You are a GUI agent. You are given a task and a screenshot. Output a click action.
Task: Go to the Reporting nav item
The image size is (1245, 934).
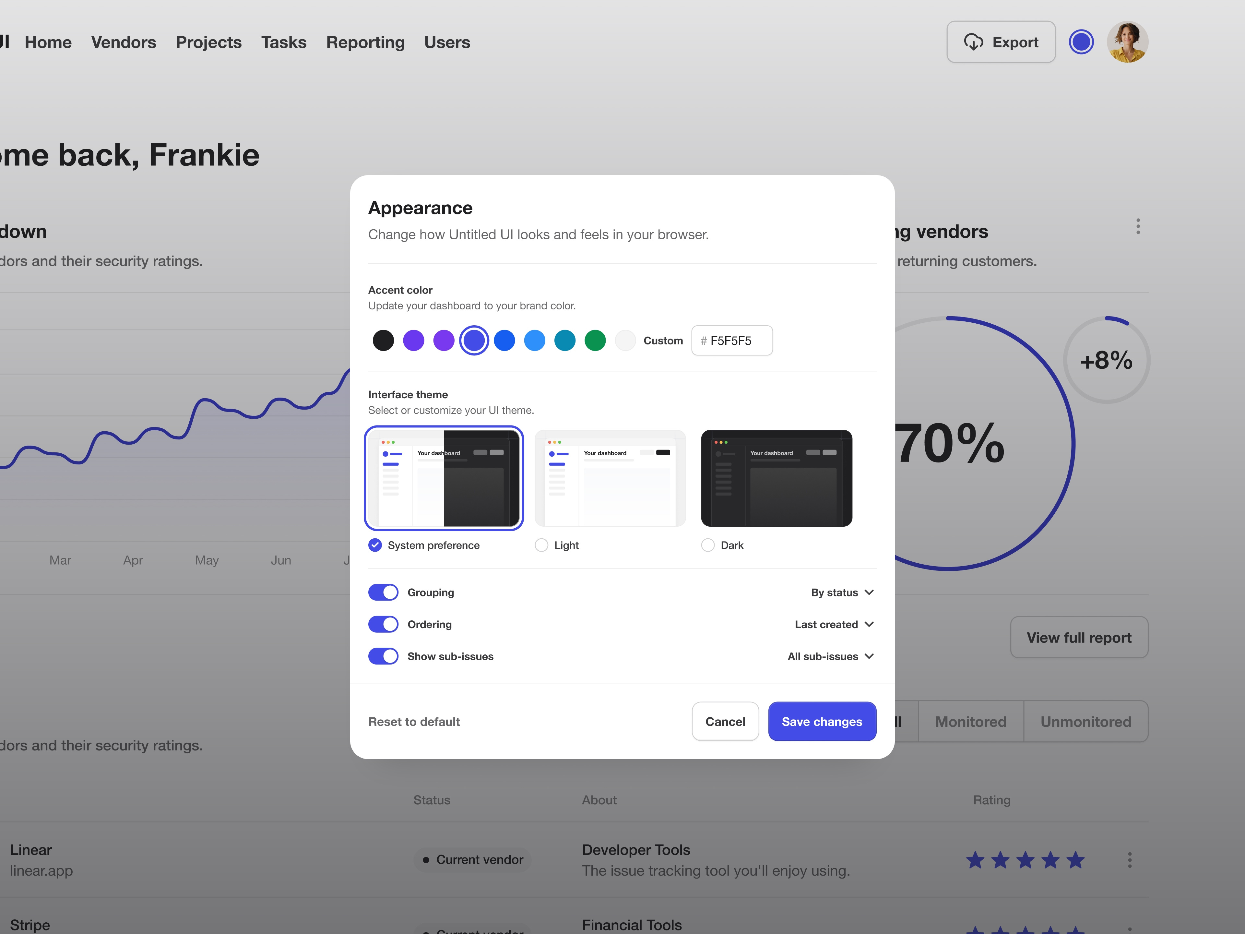(365, 42)
